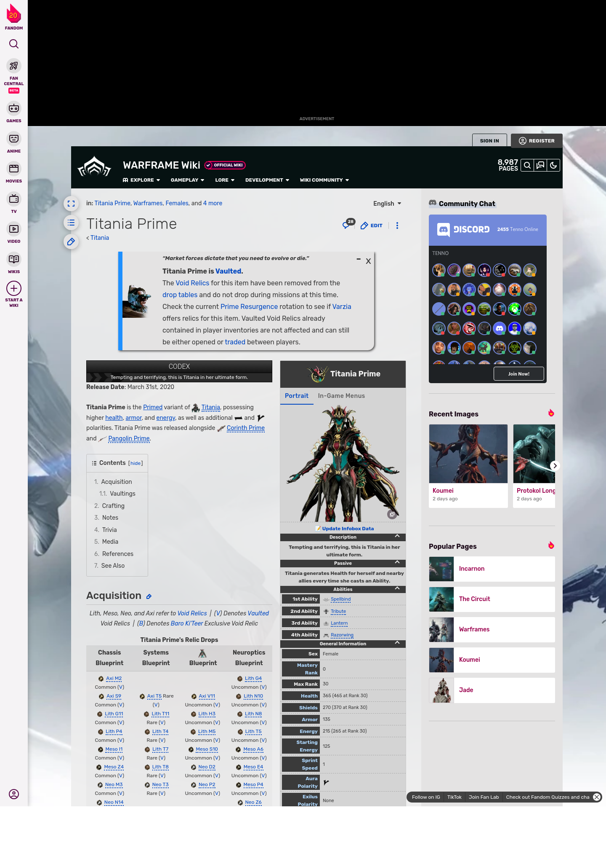This screenshot has width=606, height=843.
Task: Open the floating table of contents icon
Action: (71, 223)
